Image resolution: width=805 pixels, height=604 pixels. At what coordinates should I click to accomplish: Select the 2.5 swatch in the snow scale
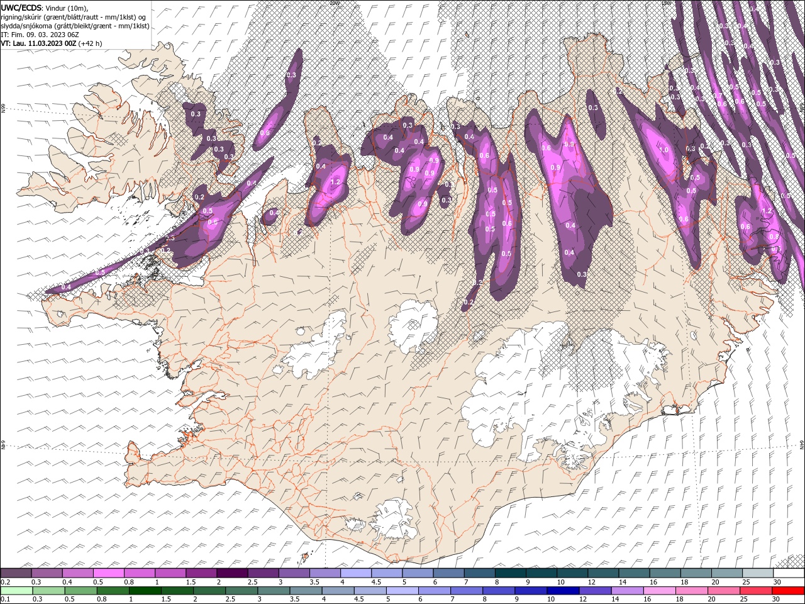[263, 573]
